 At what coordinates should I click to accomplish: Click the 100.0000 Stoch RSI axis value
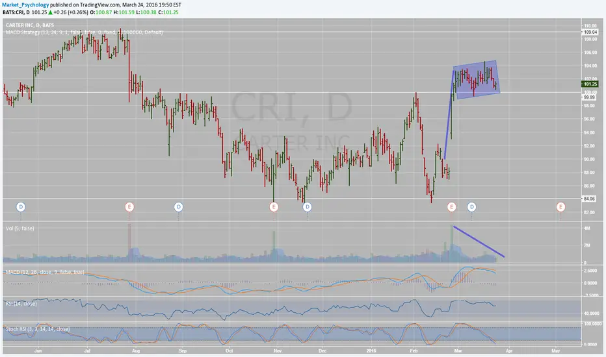pos(592,324)
